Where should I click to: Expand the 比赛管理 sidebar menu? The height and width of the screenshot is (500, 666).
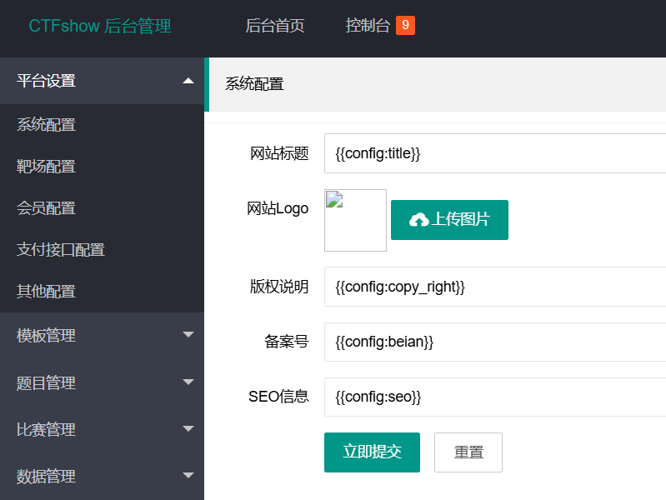point(47,430)
